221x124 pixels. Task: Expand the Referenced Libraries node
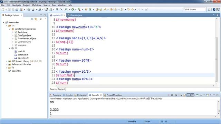tap(7, 64)
